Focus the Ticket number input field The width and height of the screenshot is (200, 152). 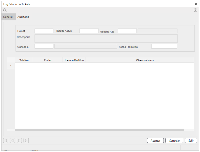click(x=44, y=31)
